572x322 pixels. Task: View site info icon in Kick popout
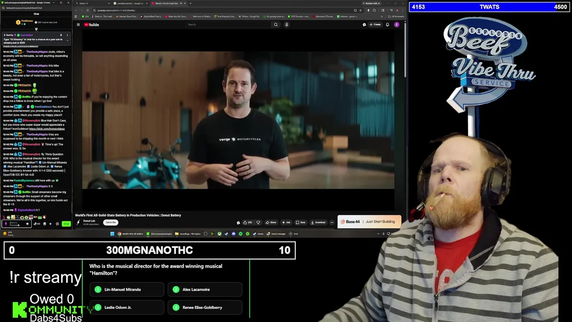tap(4, 8)
